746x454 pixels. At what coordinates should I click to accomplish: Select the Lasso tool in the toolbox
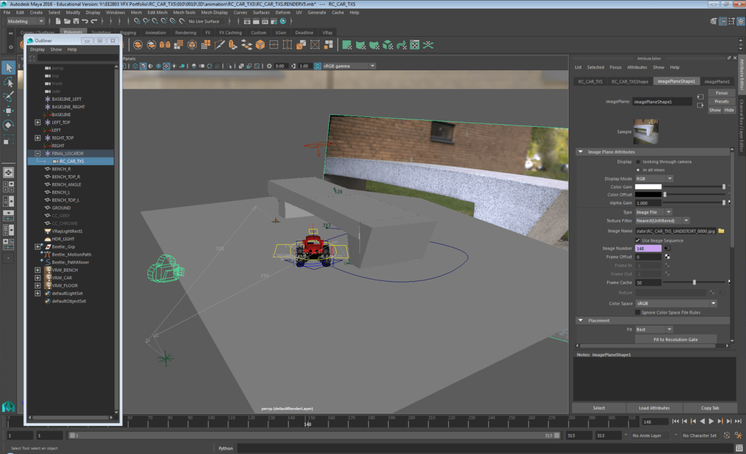(9, 82)
